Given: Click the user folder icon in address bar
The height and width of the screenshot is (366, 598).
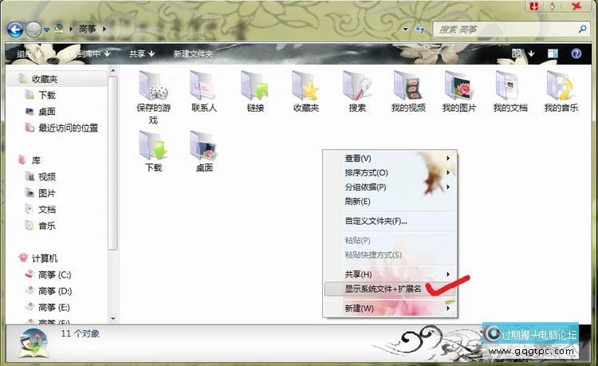Looking at the screenshot, I should click(58, 29).
